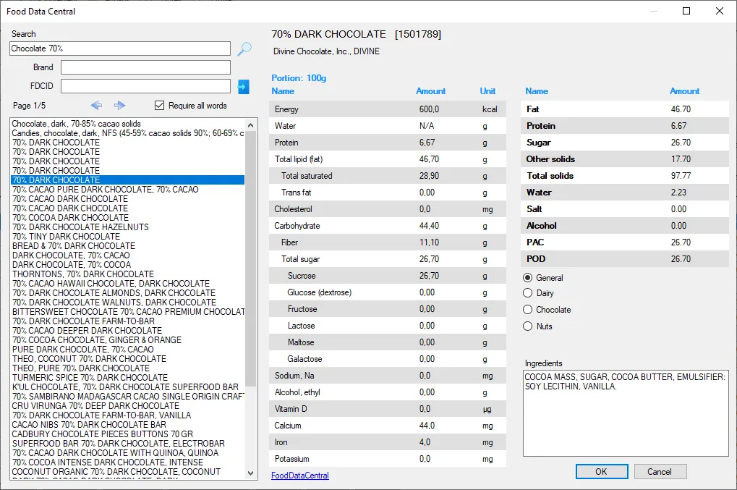This screenshot has width=737, height=490.
Task: Click the Total saturated nutrient row
Action: click(x=388, y=176)
